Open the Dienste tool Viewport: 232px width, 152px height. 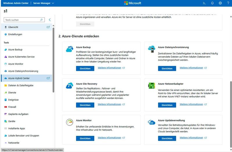(x=26, y=93)
